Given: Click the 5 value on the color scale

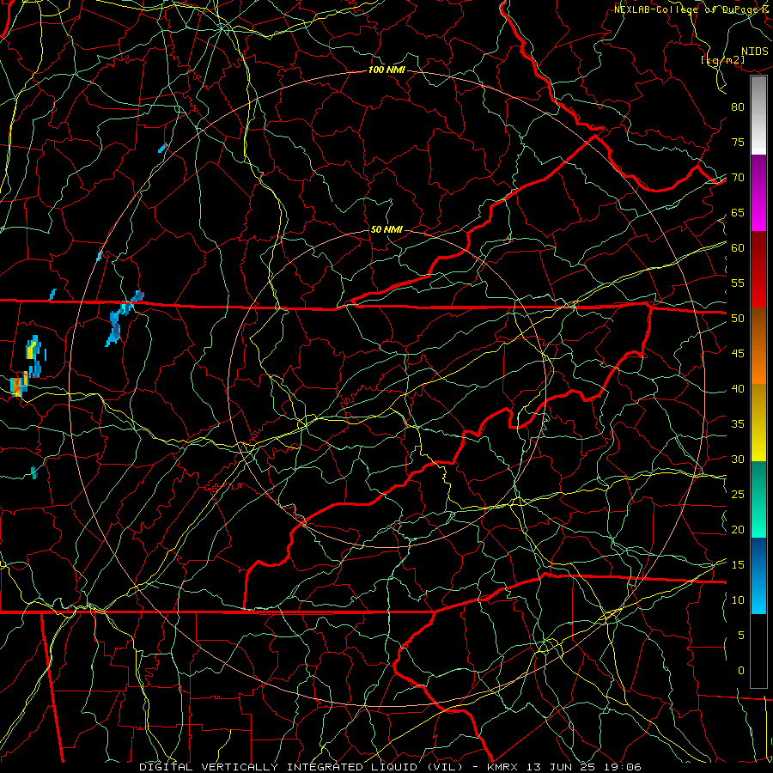Looking at the screenshot, I should 741,636.
